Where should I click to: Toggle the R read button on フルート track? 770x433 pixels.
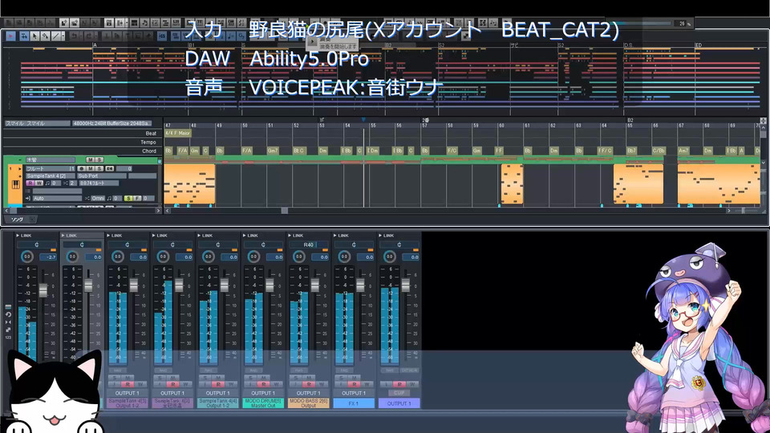point(30,183)
